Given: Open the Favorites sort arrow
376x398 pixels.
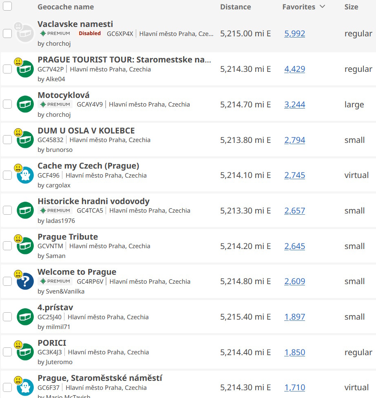Looking at the screenshot, I should click(322, 7).
